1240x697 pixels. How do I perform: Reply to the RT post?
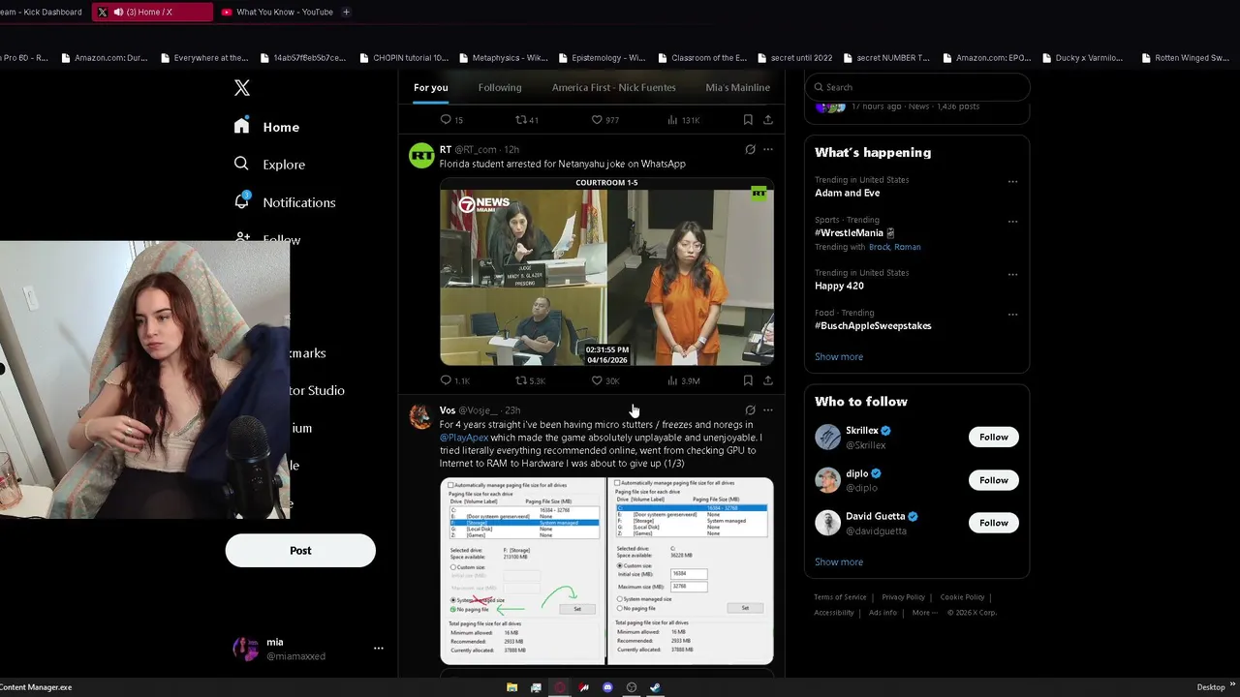(446, 380)
